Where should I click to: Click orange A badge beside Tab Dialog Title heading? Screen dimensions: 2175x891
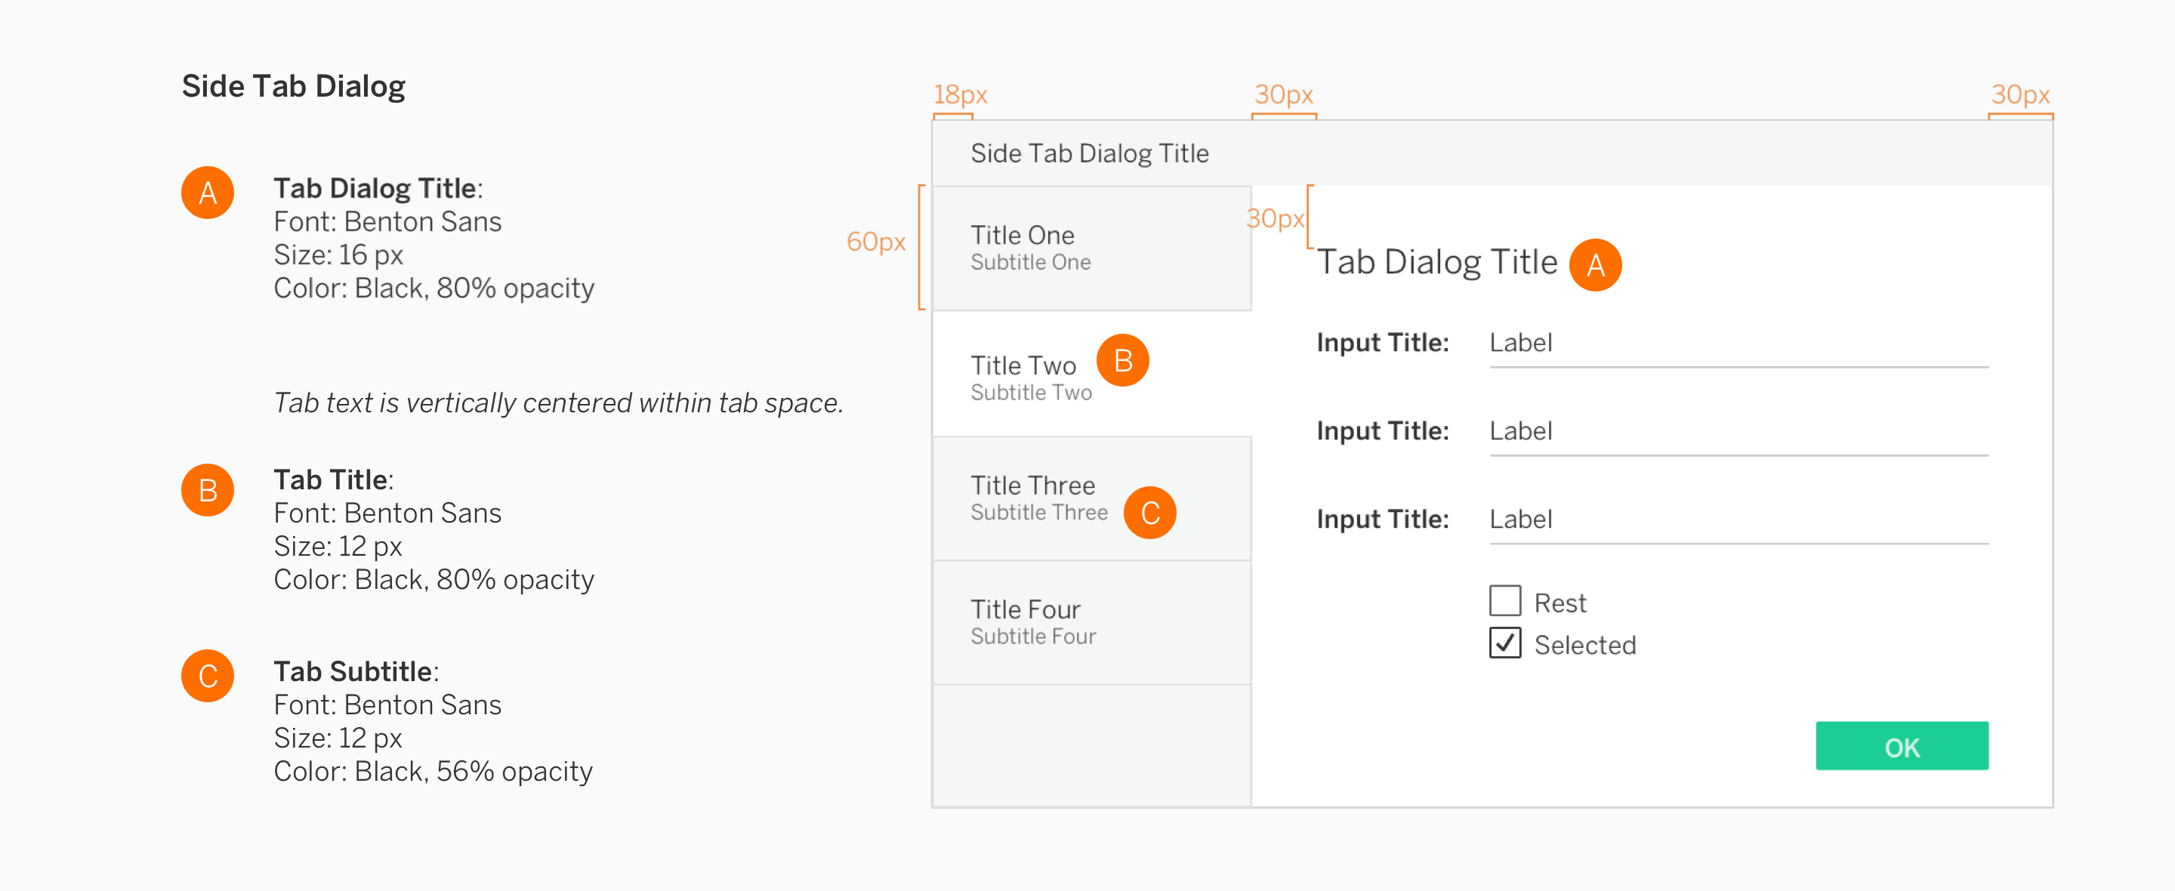[1594, 265]
